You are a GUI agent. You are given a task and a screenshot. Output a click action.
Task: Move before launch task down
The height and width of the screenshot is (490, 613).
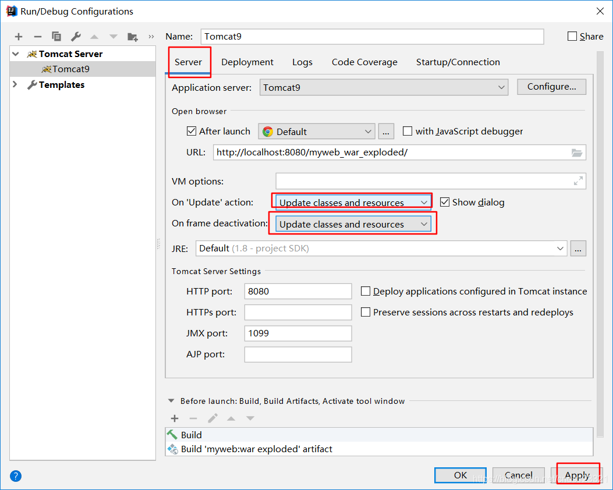250,418
